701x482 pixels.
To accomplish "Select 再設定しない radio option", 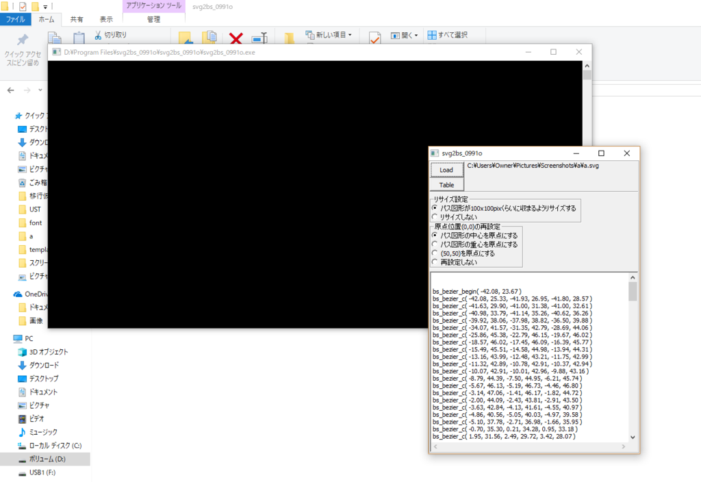I will click(455, 262).
